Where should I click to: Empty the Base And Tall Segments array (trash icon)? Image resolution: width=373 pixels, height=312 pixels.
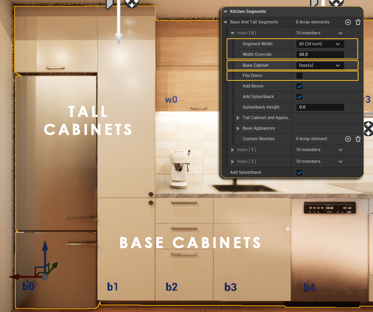click(358, 22)
